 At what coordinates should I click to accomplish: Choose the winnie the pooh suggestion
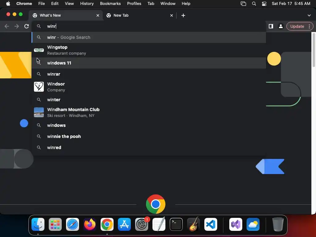coord(149,136)
